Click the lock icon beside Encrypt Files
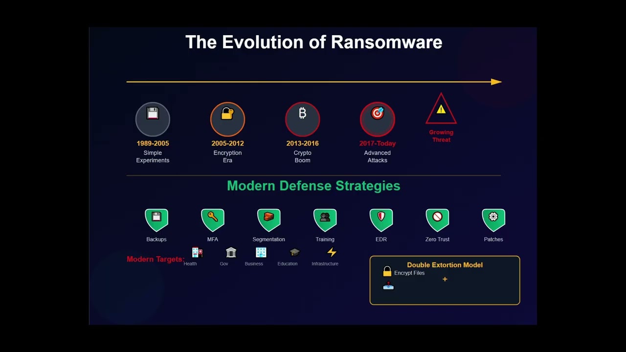This screenshot has height=352, width=626. tap(387, 271)
